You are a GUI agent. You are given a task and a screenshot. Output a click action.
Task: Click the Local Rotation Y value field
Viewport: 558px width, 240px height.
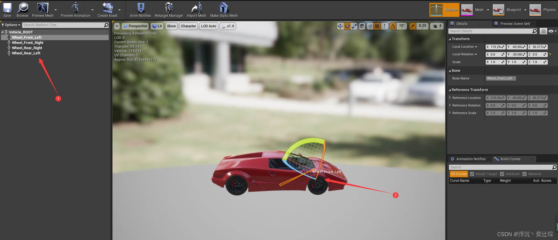point(516,54)
